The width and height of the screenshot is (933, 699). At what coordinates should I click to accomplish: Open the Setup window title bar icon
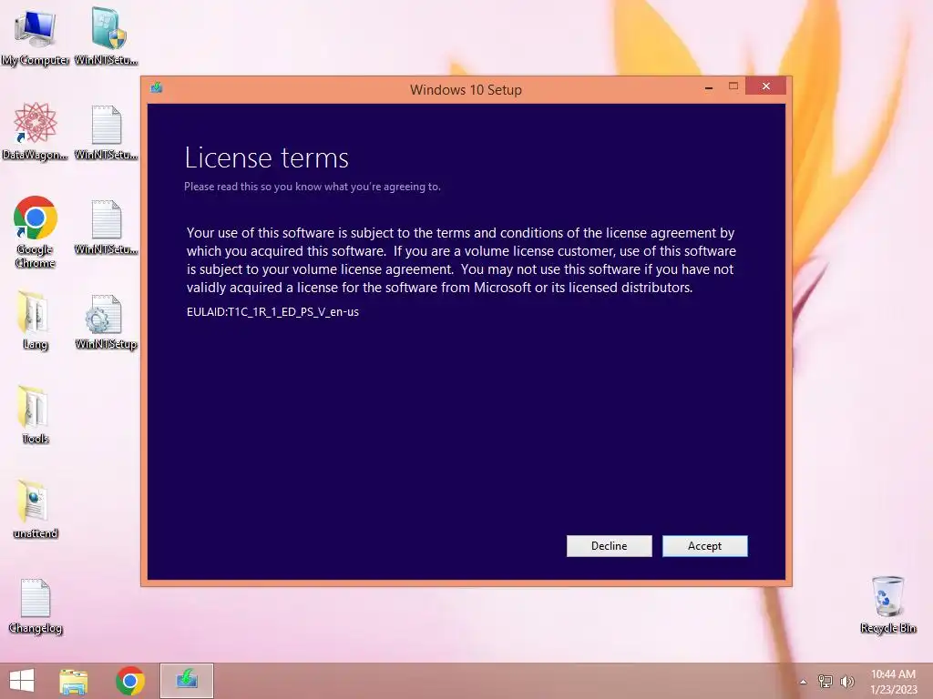[x=157, y=88]
